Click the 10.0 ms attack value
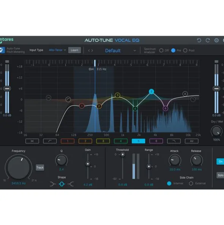 [x=175, y=169]
